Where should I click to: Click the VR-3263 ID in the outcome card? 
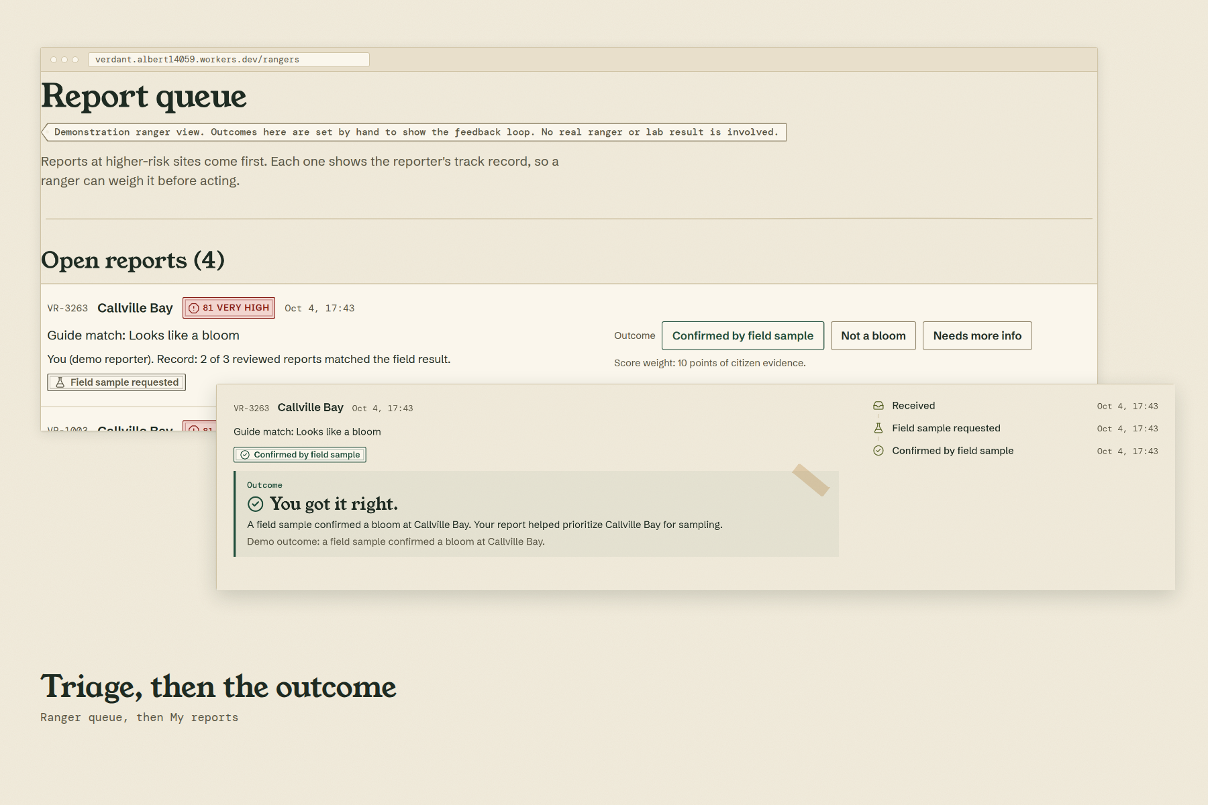coord(251,409)
